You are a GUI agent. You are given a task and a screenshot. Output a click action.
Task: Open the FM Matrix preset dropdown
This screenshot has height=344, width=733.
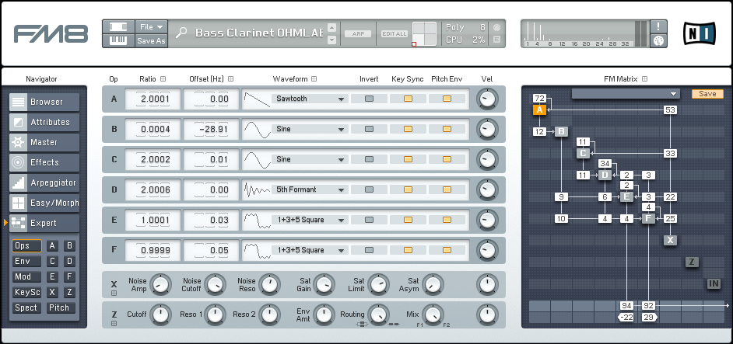(626, 94)
